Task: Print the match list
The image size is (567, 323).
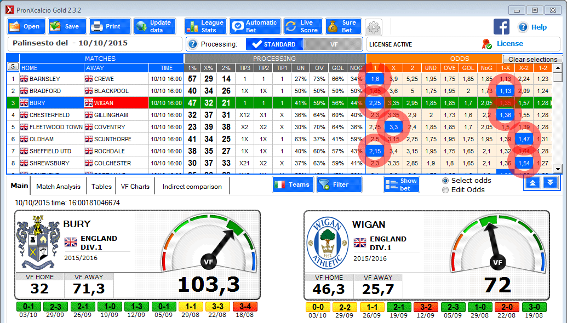Action: pos(110,26)
